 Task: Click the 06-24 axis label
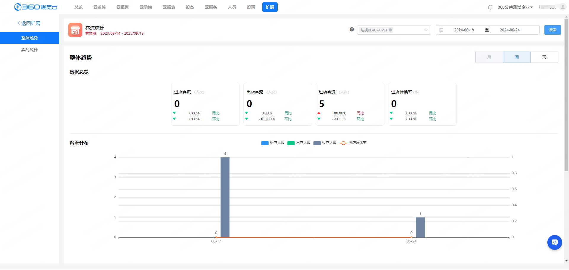[x=411, y=241]
